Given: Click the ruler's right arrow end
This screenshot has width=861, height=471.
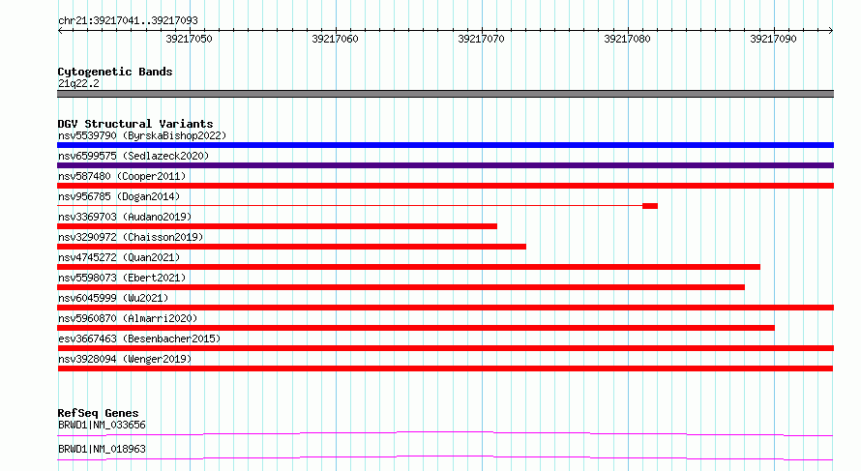Looking at the screenshot, I should coord(831,31).
